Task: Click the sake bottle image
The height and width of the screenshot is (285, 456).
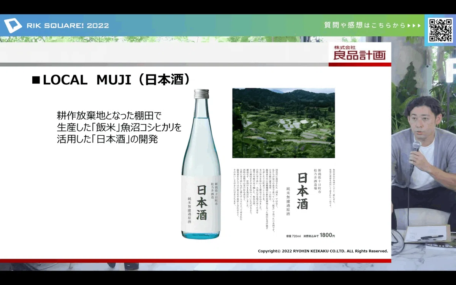Action: point(201,164)
